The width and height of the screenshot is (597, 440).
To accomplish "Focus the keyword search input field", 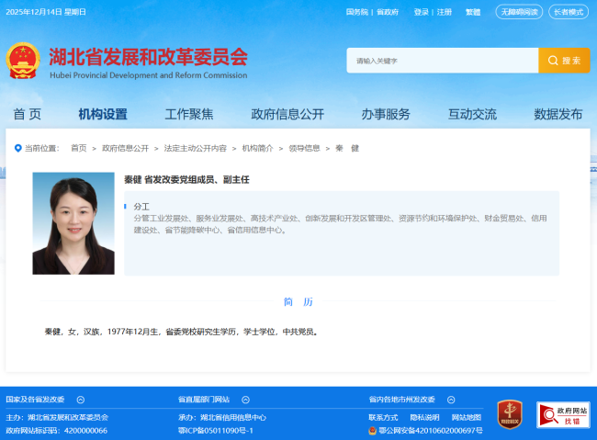I will pos(443,61).
